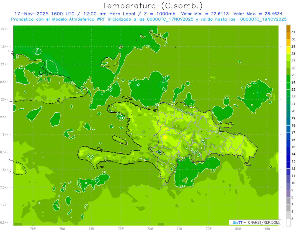The image size is (300, 232).
Task: Click "Pronostico con el Modelo Atmosferico WRF" text
Action: (59, 19)
